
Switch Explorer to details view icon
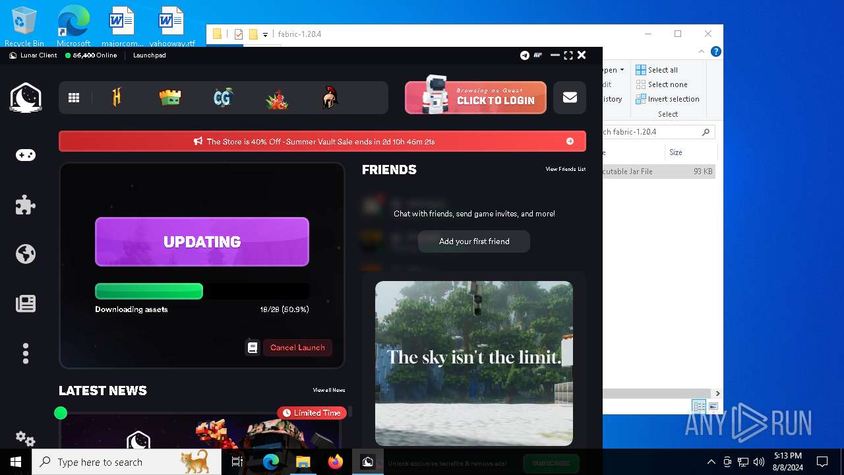699,406
